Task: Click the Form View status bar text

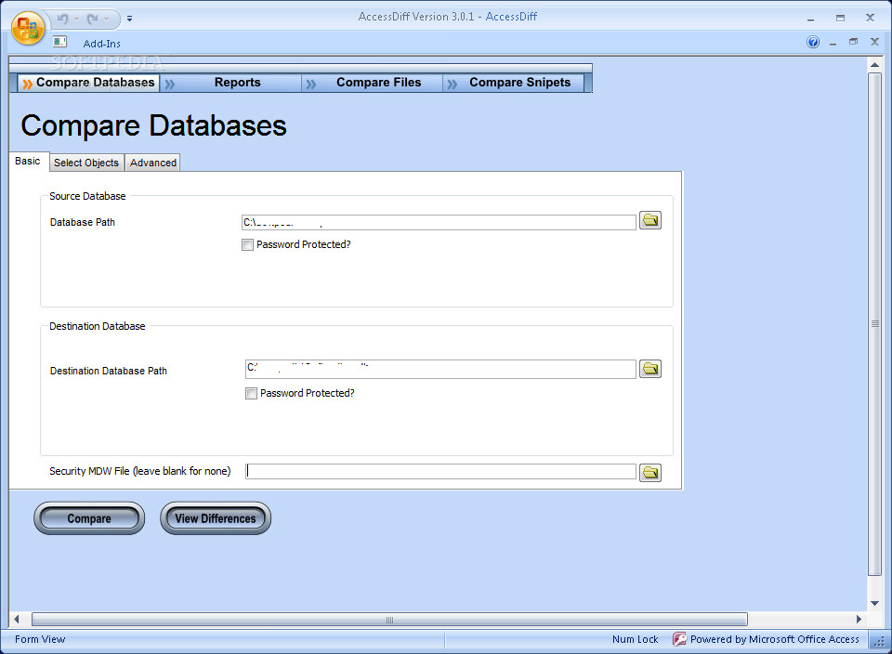Action: tap(40, 639)
